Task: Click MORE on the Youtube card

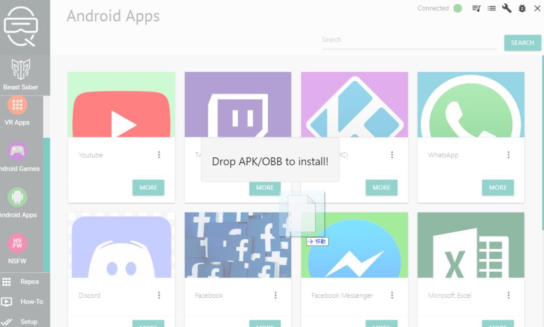Action: [x=149, y=188]
